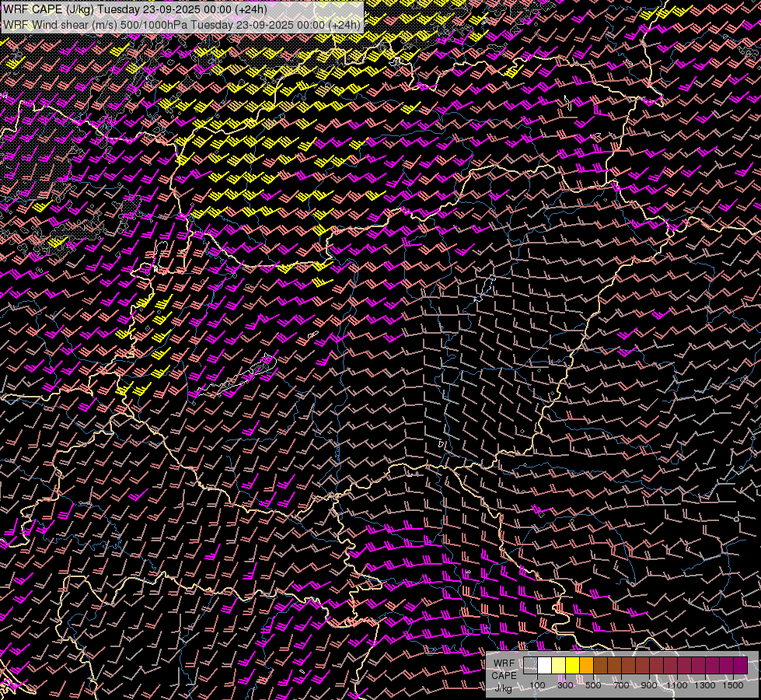Click the pale yellow legend swatch
This screenshot has width=761, height=700.
pos(558,665)
